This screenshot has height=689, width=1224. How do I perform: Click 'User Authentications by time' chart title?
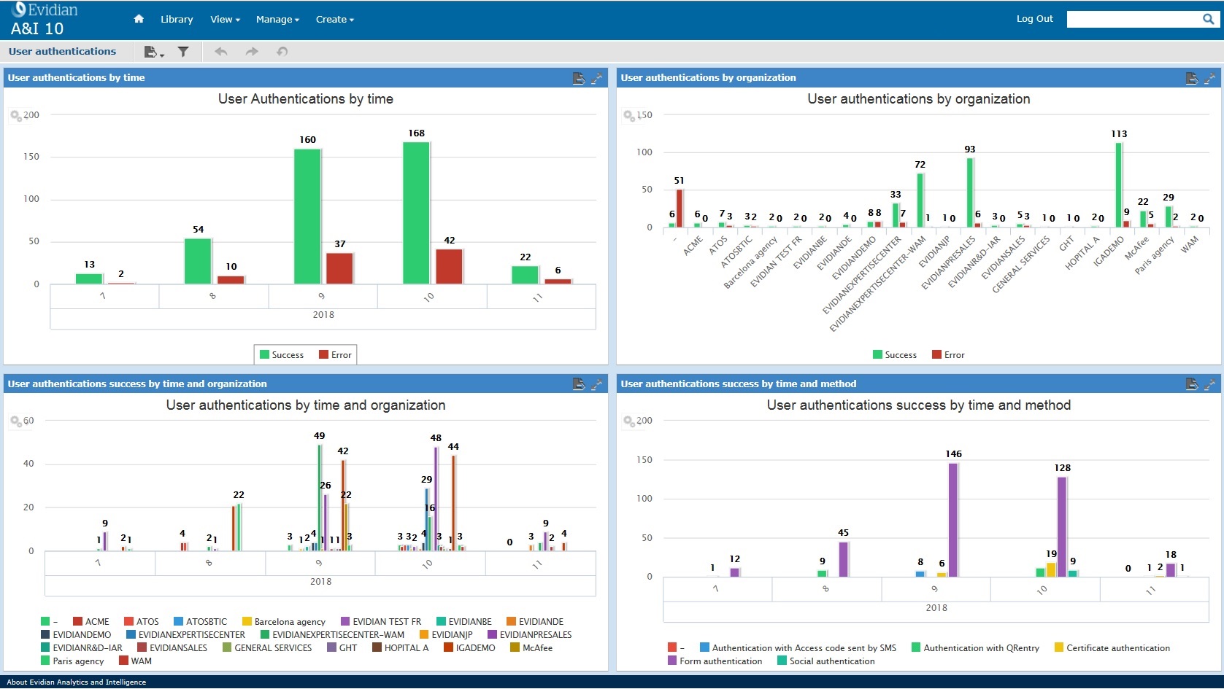click(x=306, y=99)
